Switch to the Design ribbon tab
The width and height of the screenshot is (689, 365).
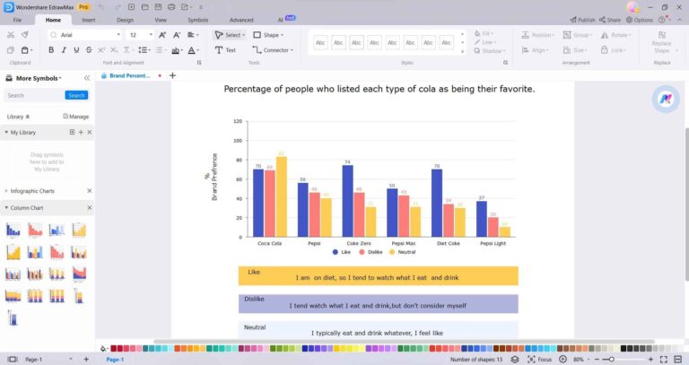pos(125,20)
